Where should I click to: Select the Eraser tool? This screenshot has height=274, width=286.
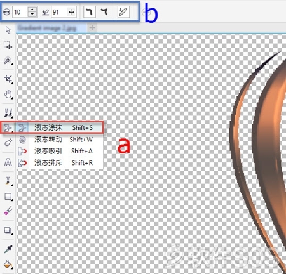tap(8, 211)
